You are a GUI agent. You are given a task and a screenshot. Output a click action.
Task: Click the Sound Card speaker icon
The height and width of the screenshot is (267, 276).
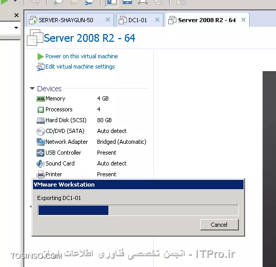click(x=40, y=164)
